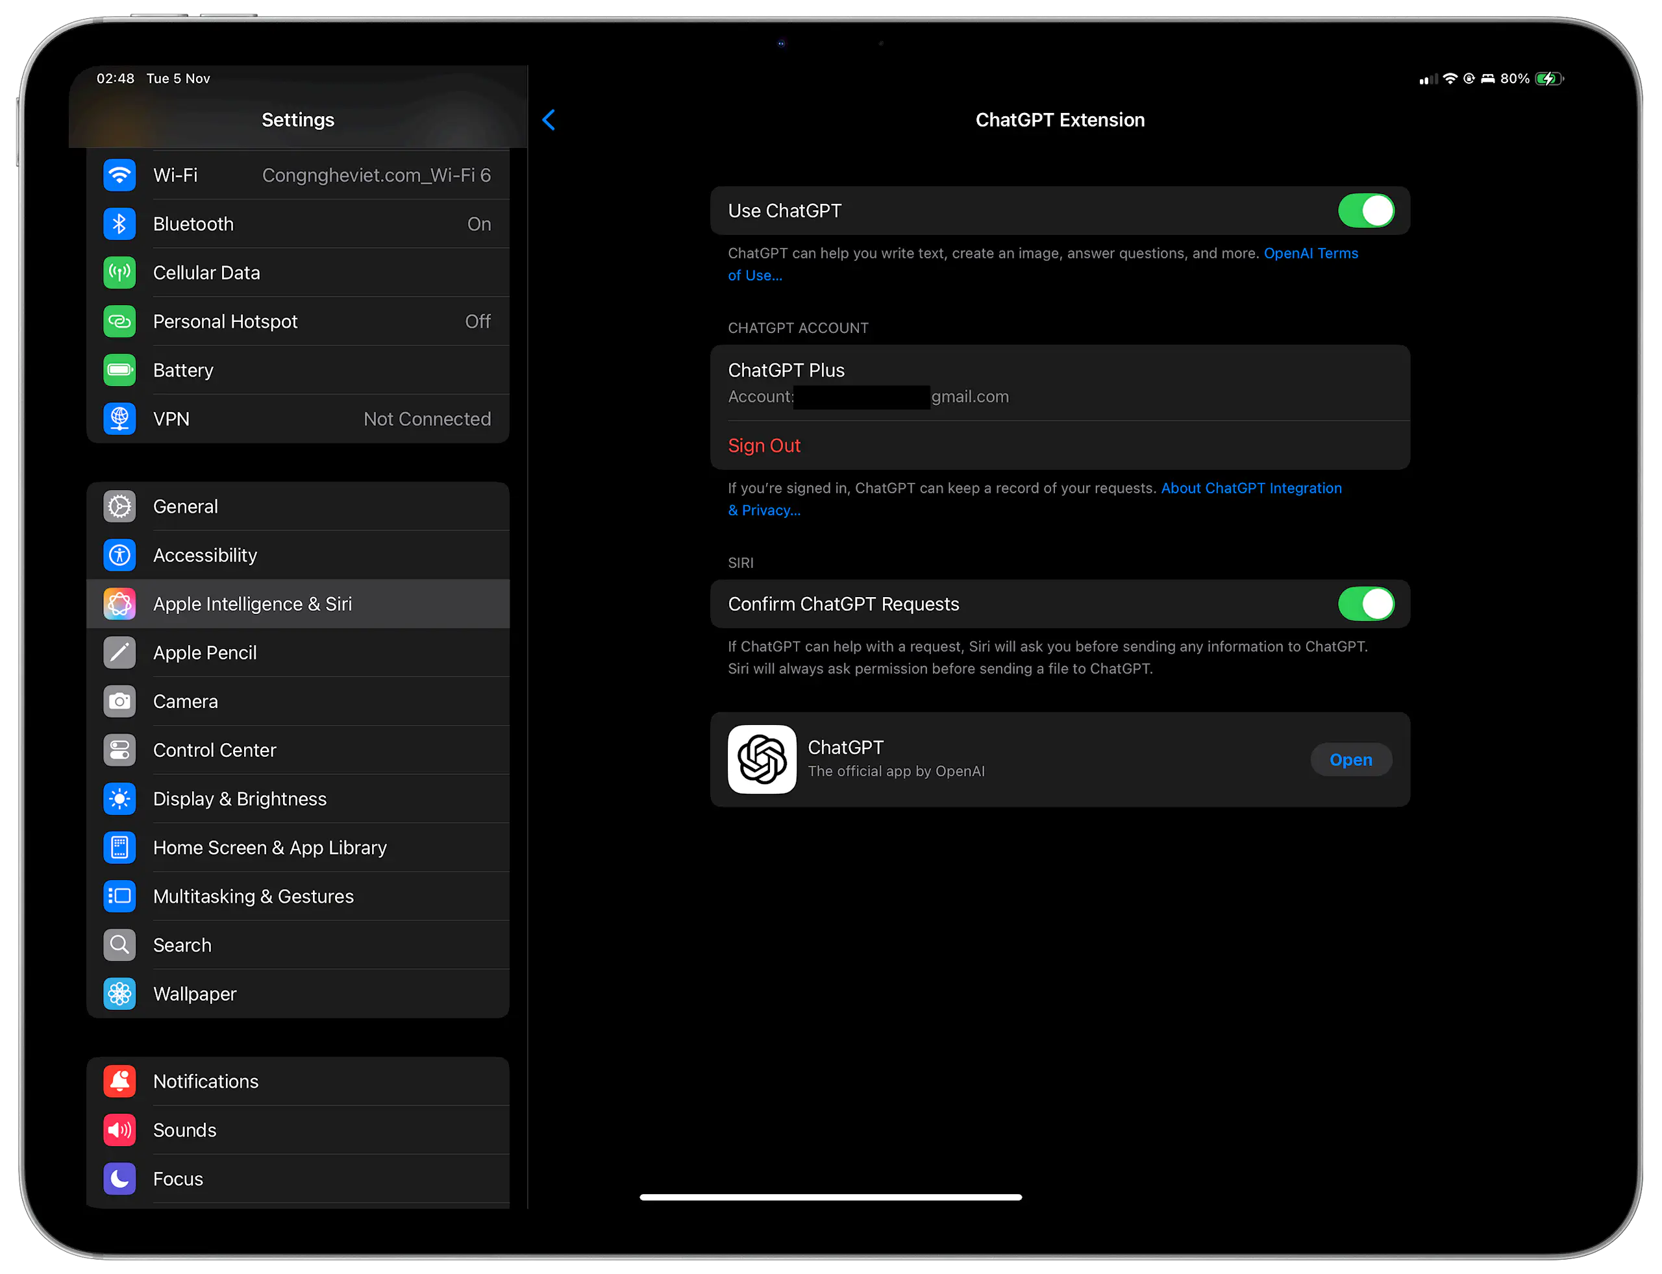Screen dimensions: 1662x1274
Task: Select the Camera label in sidebar
Action: click(x=185, y=702)
